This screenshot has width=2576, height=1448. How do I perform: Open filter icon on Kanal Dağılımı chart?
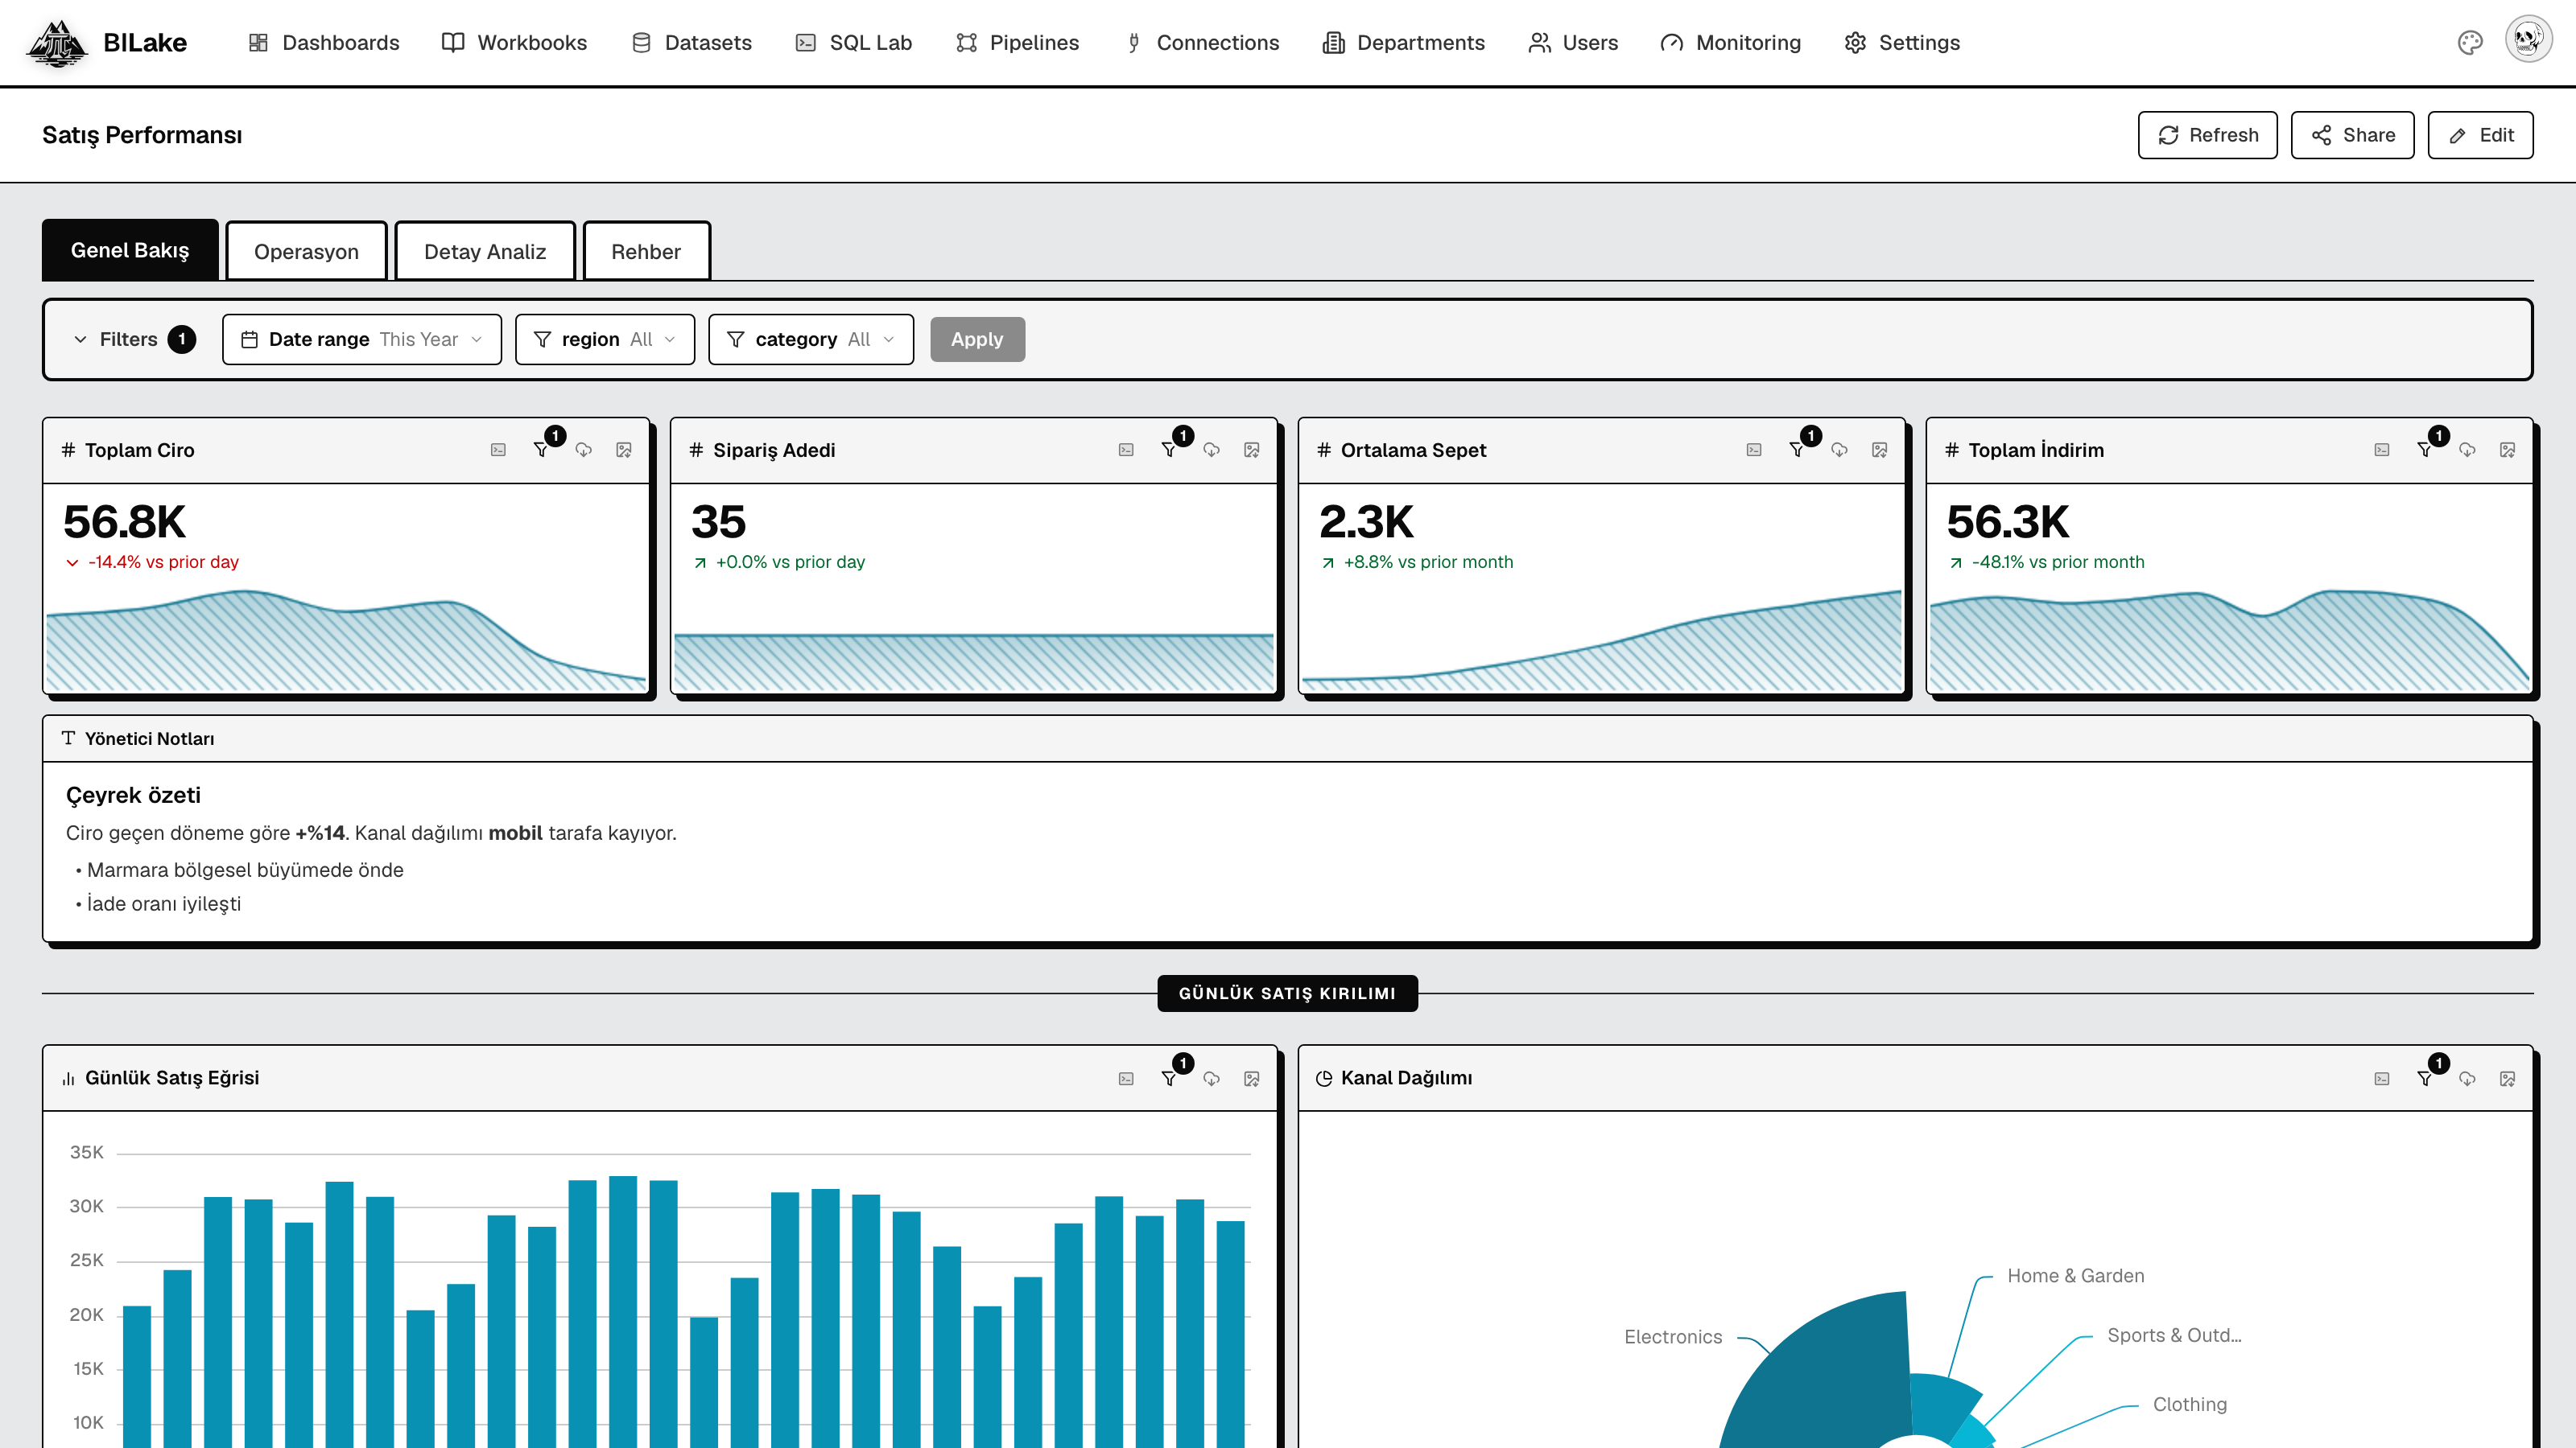2425,1078
